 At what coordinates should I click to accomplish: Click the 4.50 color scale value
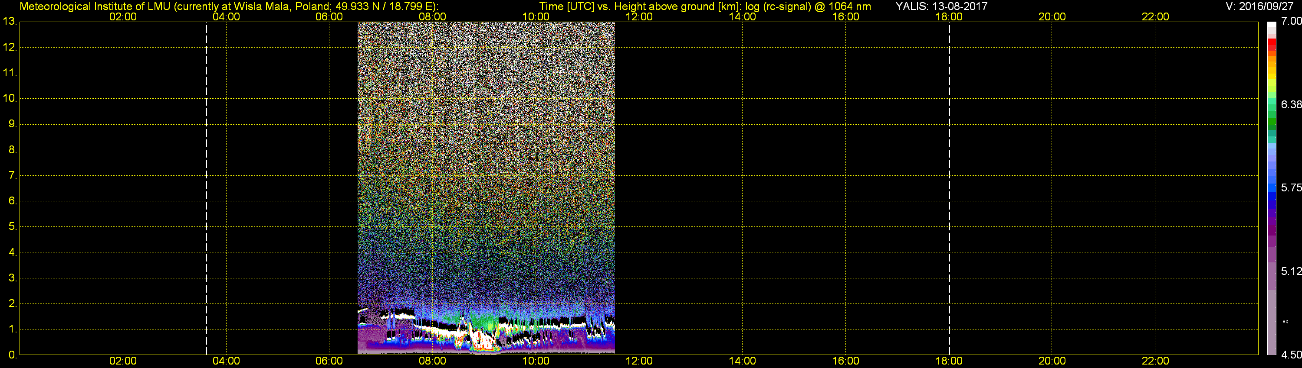(x=1291, y=355)
